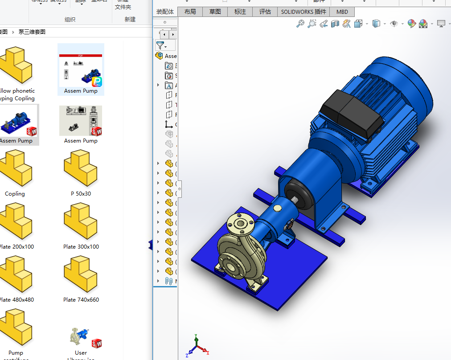The width and height of the screenshot is (451, 360).
Task: Select the Assem Pump PDF thumbnail
Action: click(81, 70)
